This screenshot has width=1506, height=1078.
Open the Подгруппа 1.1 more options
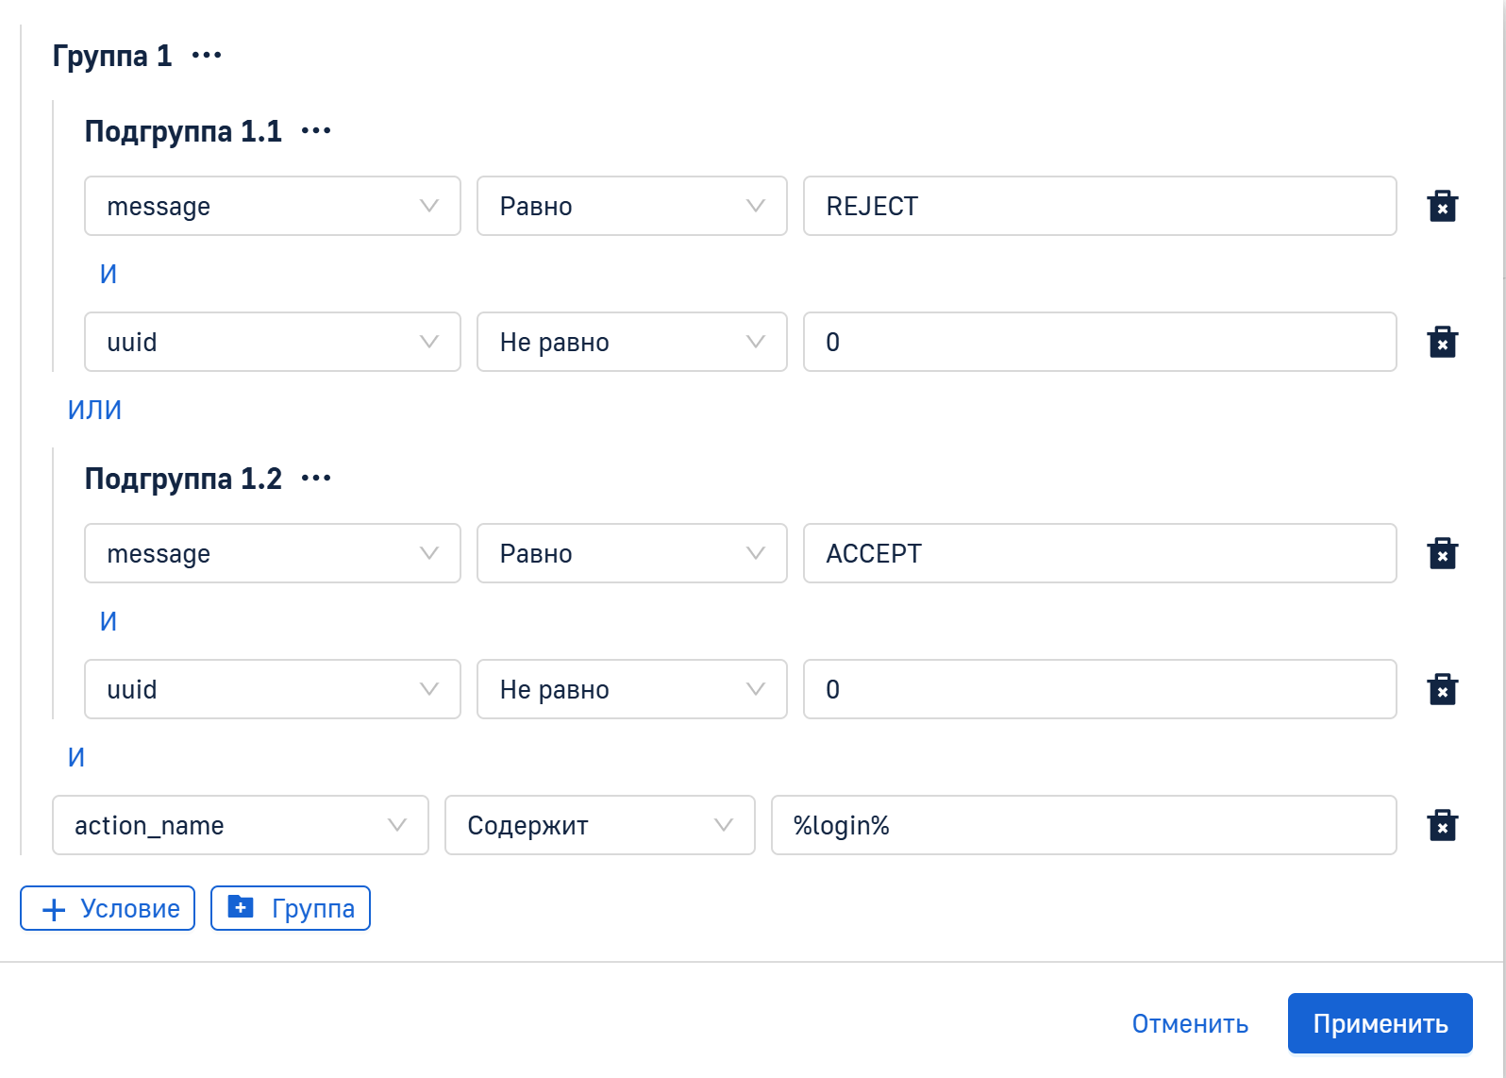point(316,131)
